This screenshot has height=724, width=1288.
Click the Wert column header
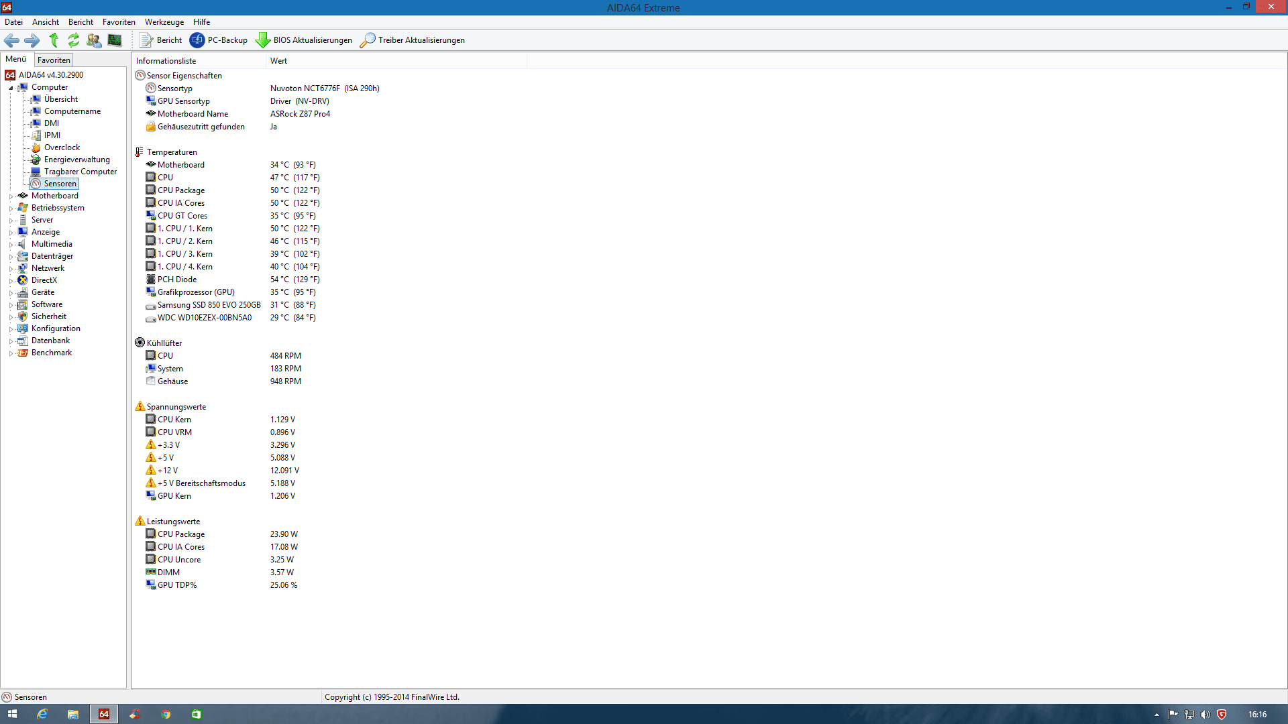click(x=396, y=61)
